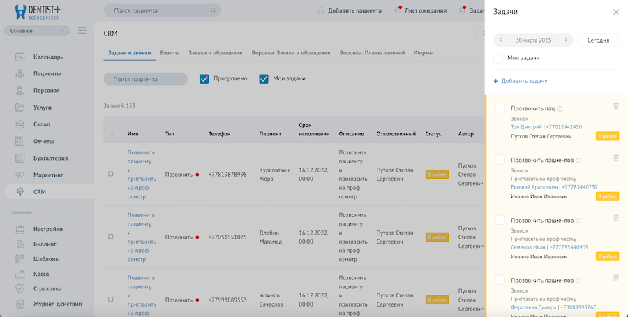Viewport: 628px width, 317px height.
Task: Open the Calendar sidebar icon
Action: point(20,57)
